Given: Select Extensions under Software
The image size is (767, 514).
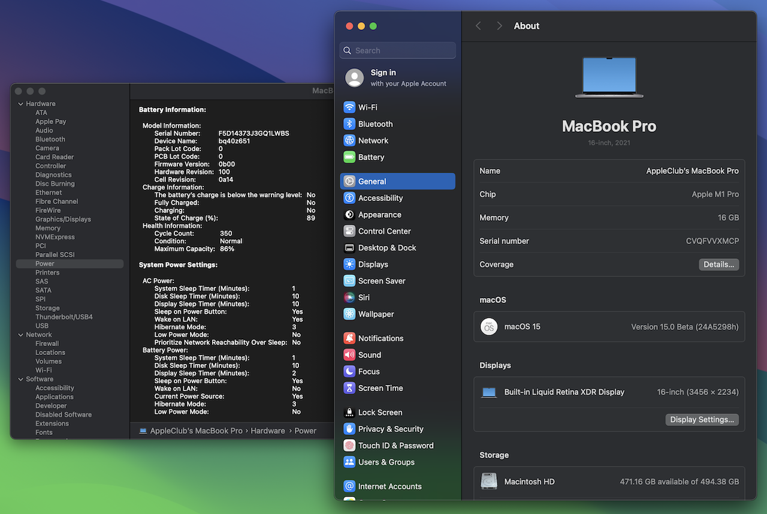Looking at the screenshot, I should point(52,423).
